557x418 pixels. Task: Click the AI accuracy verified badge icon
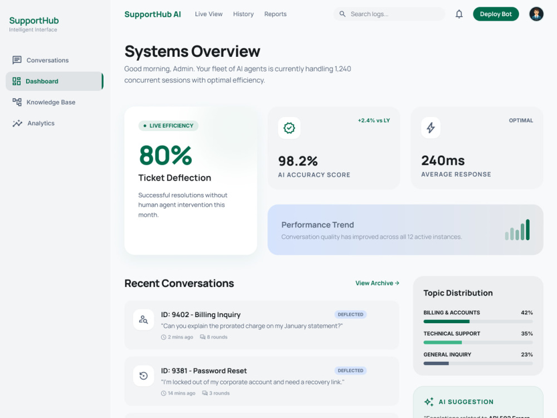pyautogui.click(x=289, y=128)
